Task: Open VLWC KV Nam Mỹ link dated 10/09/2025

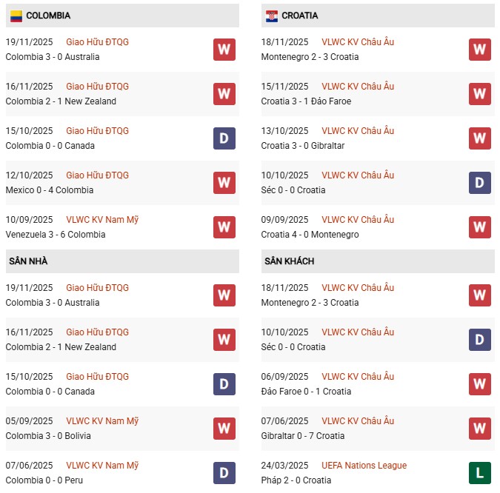Action: click(102, 220)
